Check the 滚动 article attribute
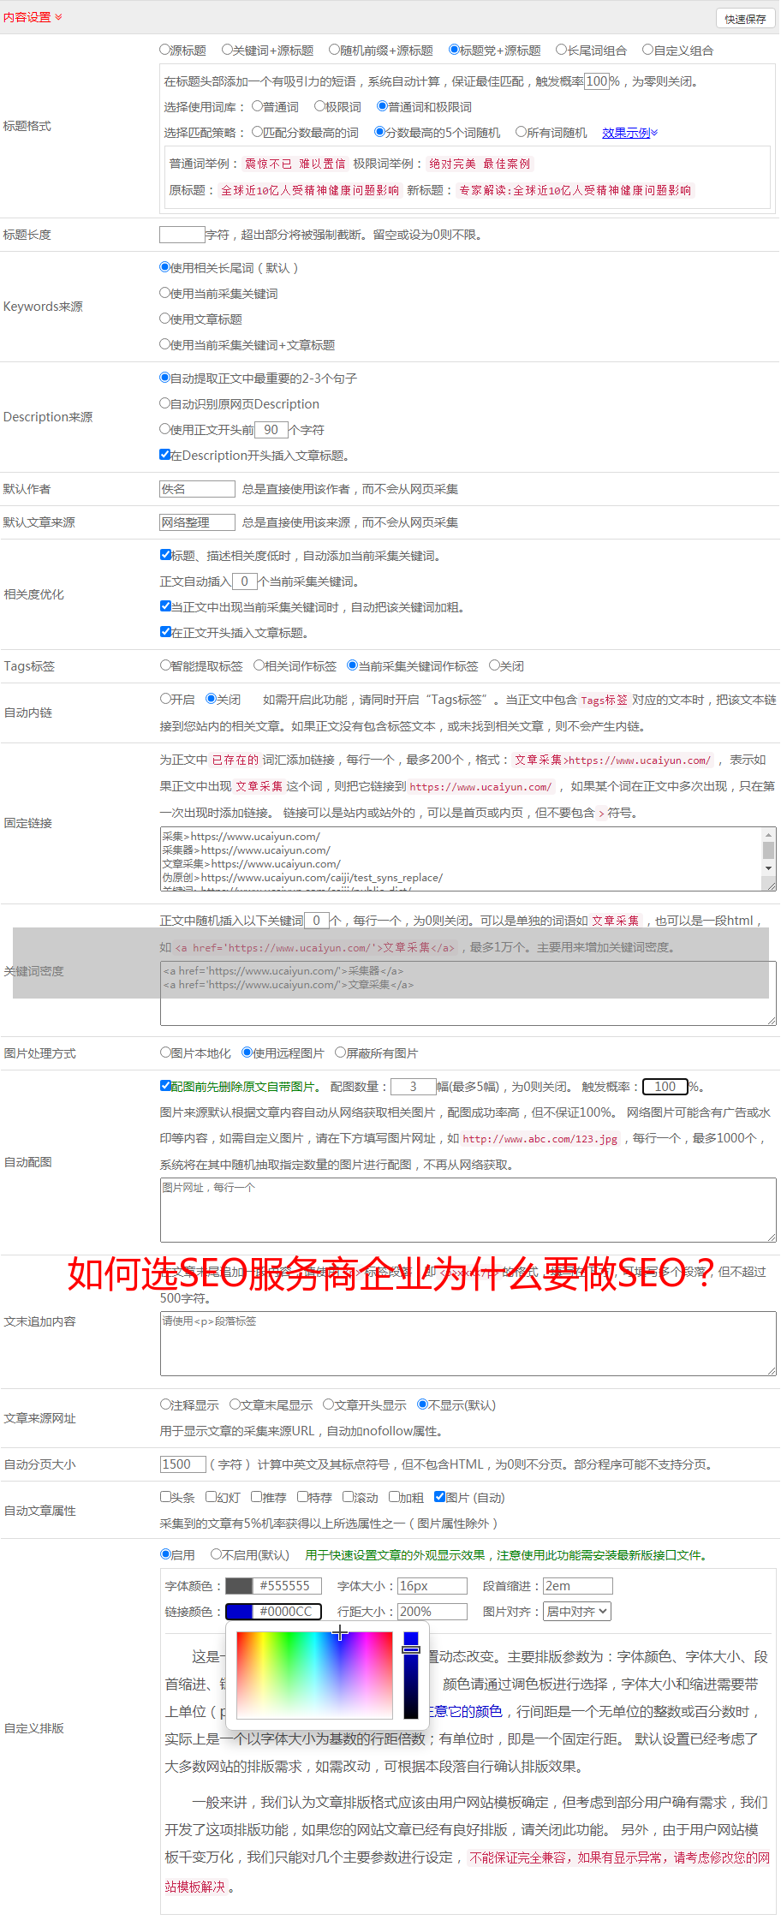Image resolution: width=781 pixels, height=1926 pixels. (x=349, y=1497)
